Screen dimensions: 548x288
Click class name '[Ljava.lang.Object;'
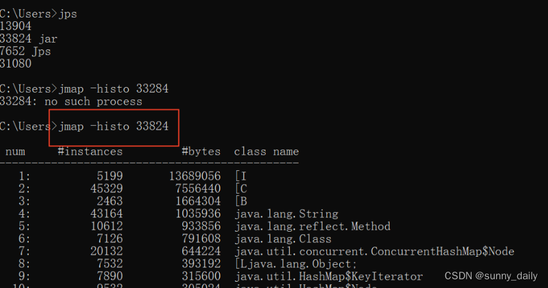coord(296,264)
